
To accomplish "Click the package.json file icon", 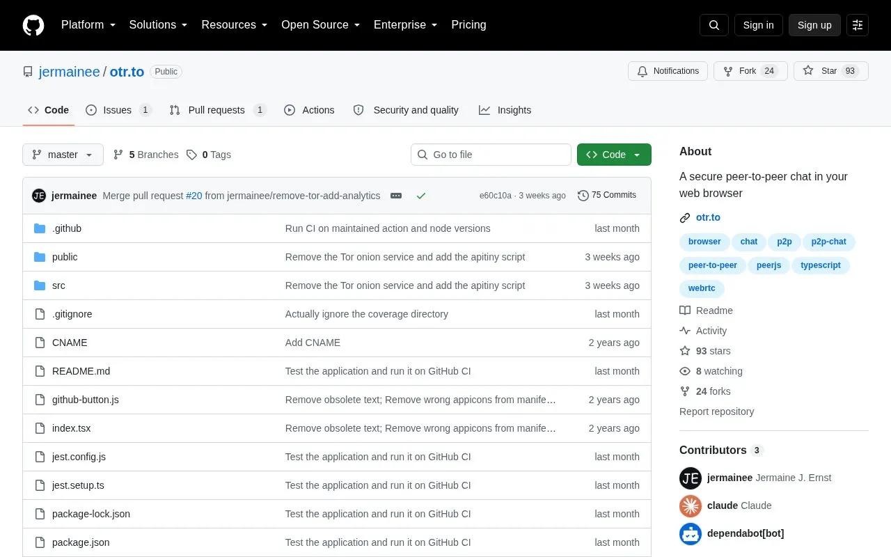I will point(40,542).
